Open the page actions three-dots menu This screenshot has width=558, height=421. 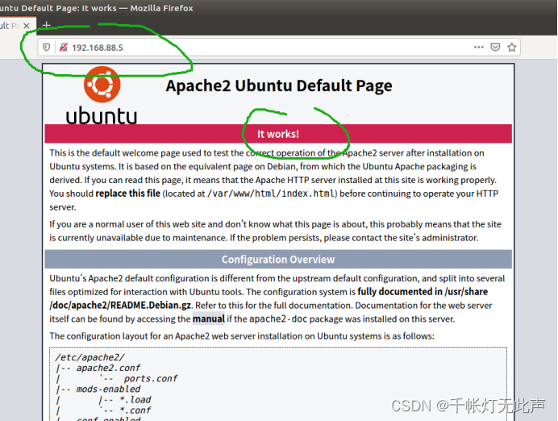479,47
